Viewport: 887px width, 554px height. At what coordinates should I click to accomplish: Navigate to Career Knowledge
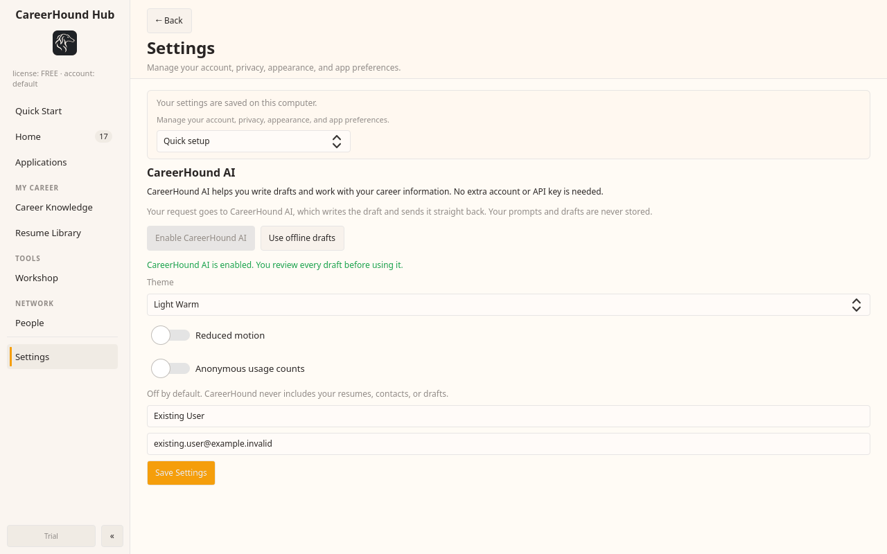[x=62, y=207]
